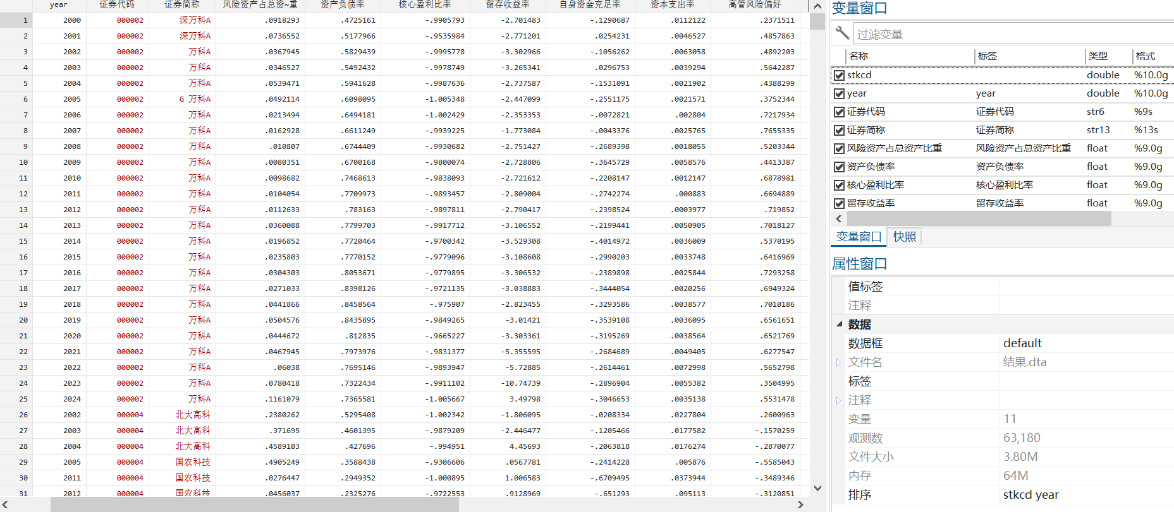Click the cell "-10.74739" in row 23
This screenshot has width=1174, height=512.
click(508, 383)
